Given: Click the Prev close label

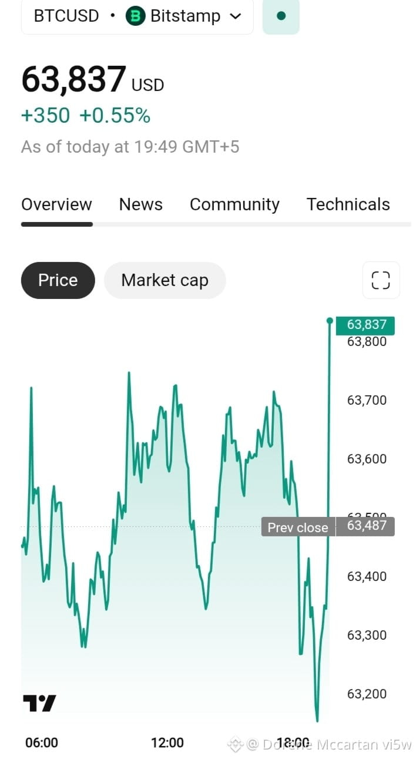Looking at the screenshot, I should pos(298,527).
